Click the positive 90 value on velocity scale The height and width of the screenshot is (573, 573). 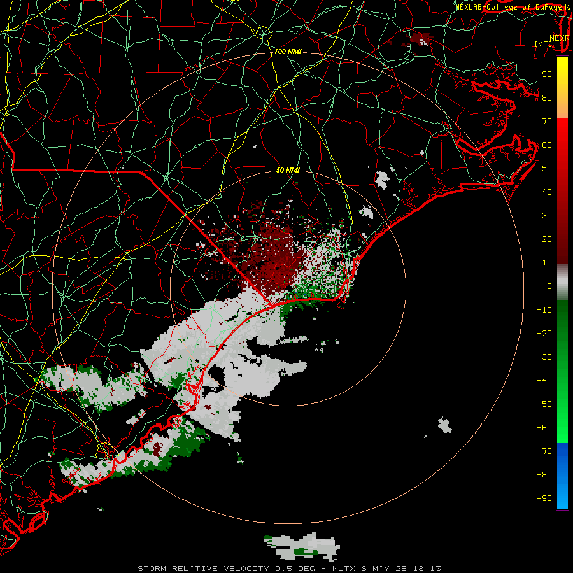click(547, 74)
